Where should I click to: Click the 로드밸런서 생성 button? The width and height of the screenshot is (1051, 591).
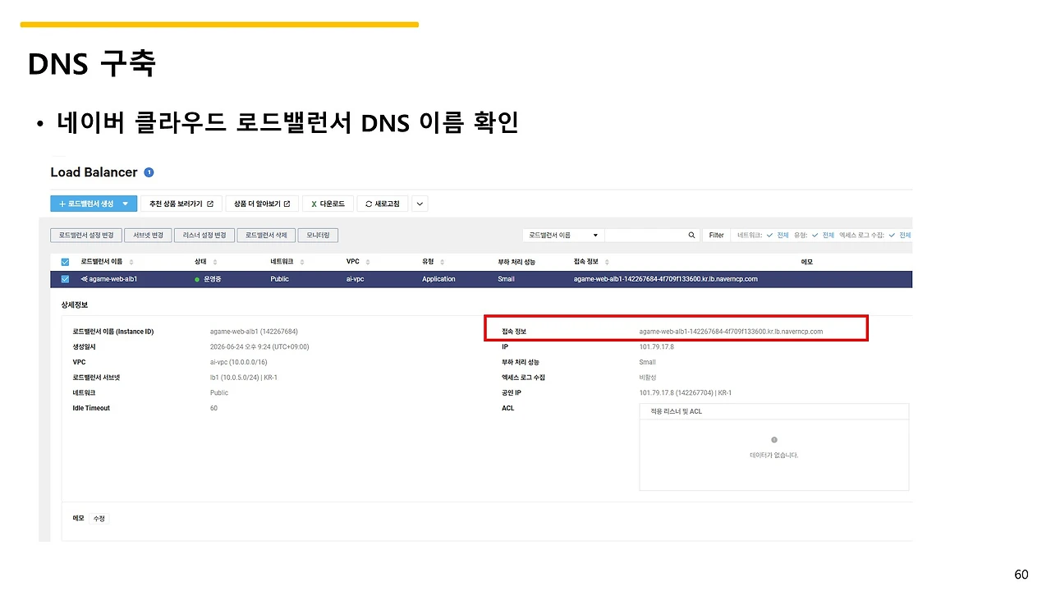[94, 204]
